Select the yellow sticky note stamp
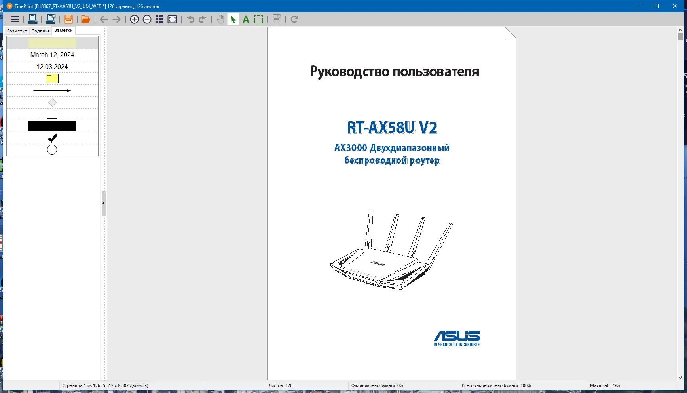Viewport: 687px width, 393px height. [52, 78]
